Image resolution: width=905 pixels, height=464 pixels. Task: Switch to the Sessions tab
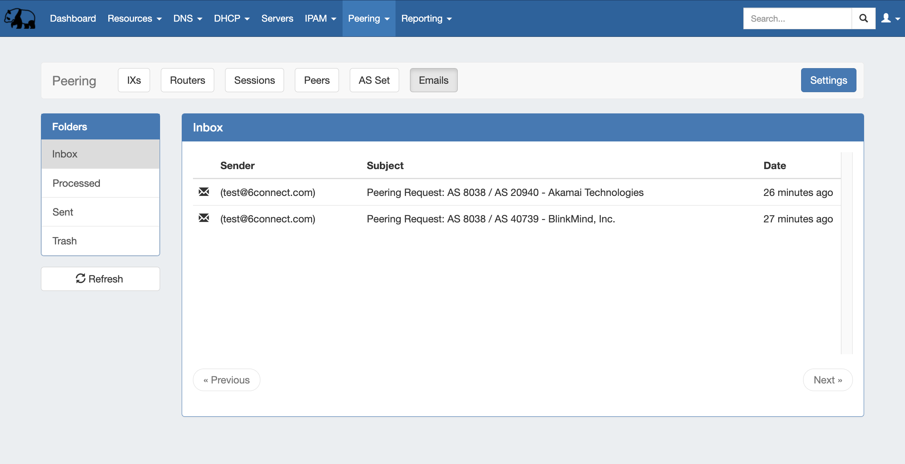254,80
